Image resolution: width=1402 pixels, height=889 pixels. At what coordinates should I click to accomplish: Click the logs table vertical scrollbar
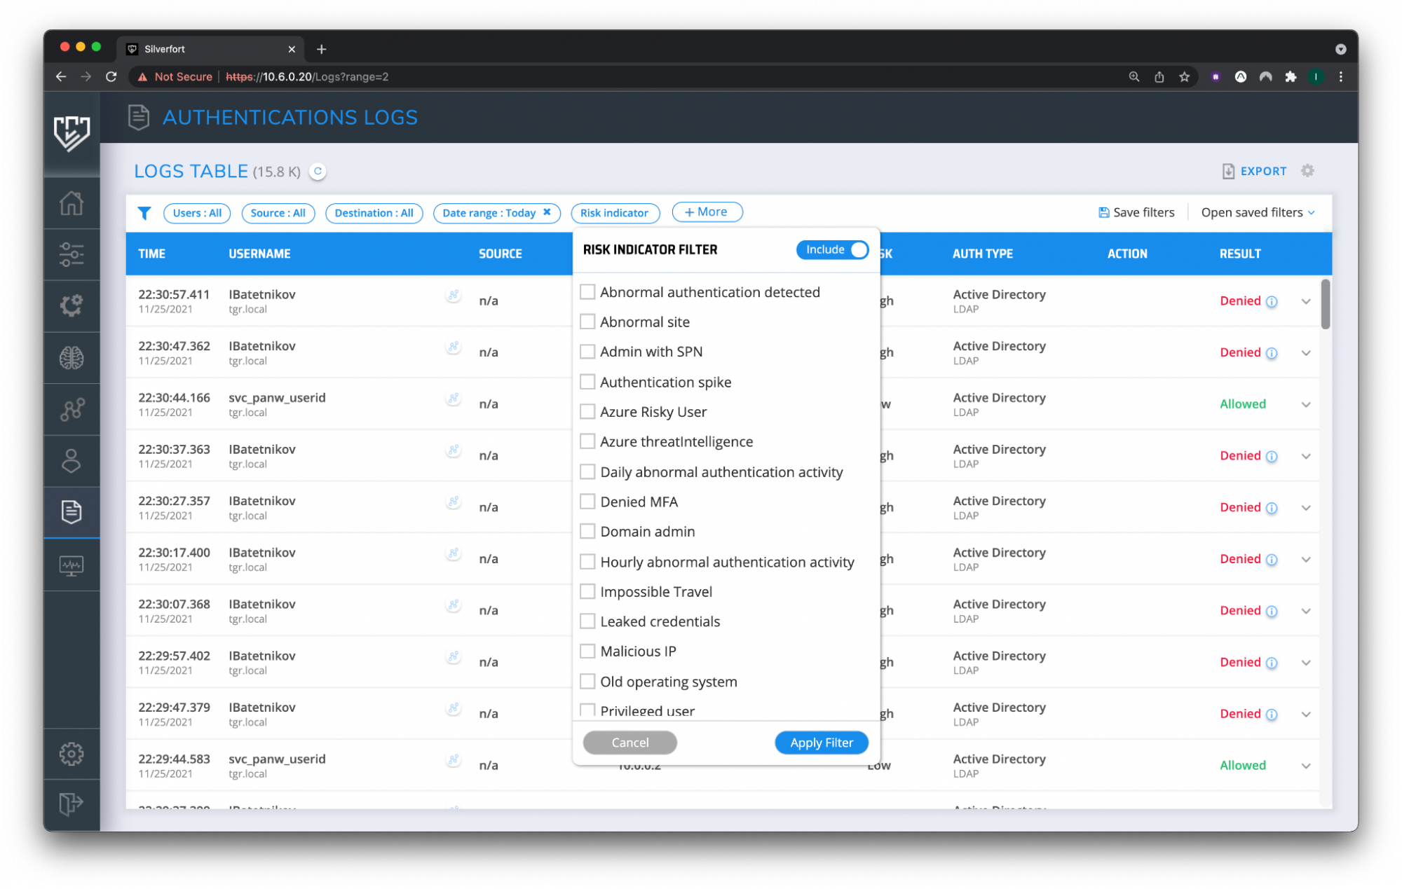[x=1325, y=304]
